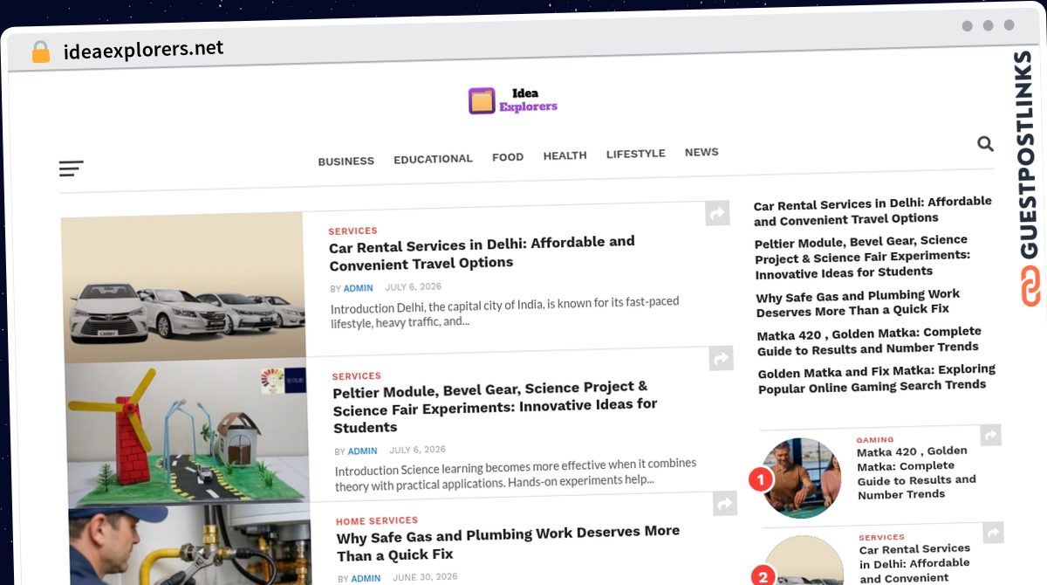1047x585 pixels.
Task: Open sidebar list link Car Rental Services in Delhi
Action: coord(872,211)
